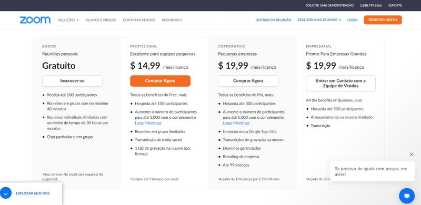Click the Zoom logo
This screenshot has height=205, width=421.
click(x=35, y=20)
